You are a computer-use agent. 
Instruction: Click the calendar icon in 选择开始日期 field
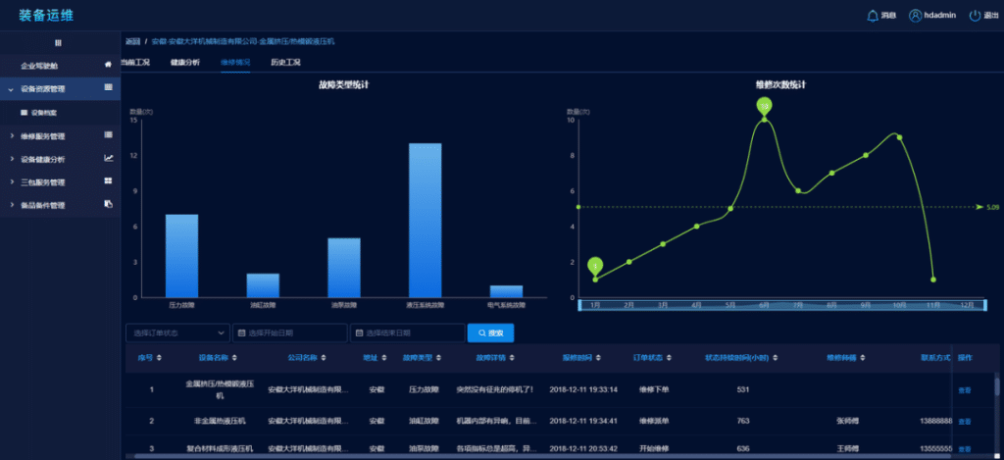tap(241, 333)
